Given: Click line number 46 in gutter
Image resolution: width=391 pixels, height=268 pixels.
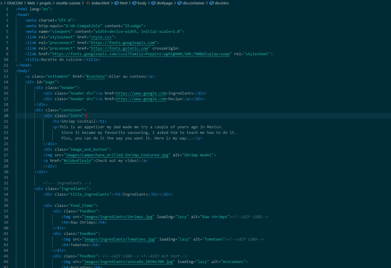Looking at the screenshot, I should coord(6,262).
